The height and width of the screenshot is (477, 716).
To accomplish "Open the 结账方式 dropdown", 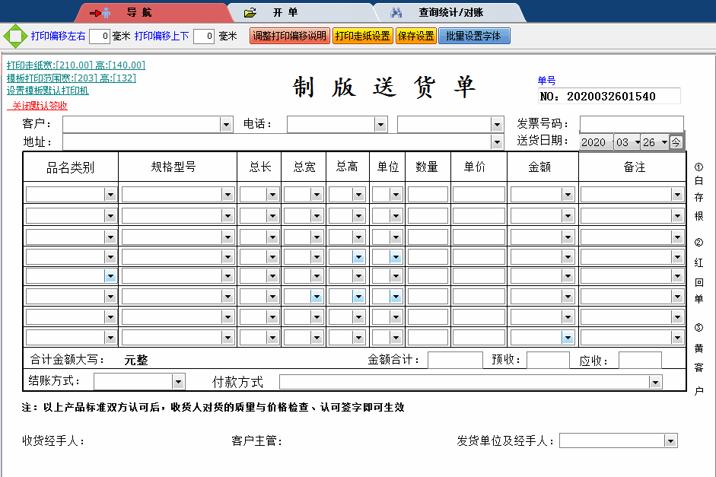I will coord(178,381).
